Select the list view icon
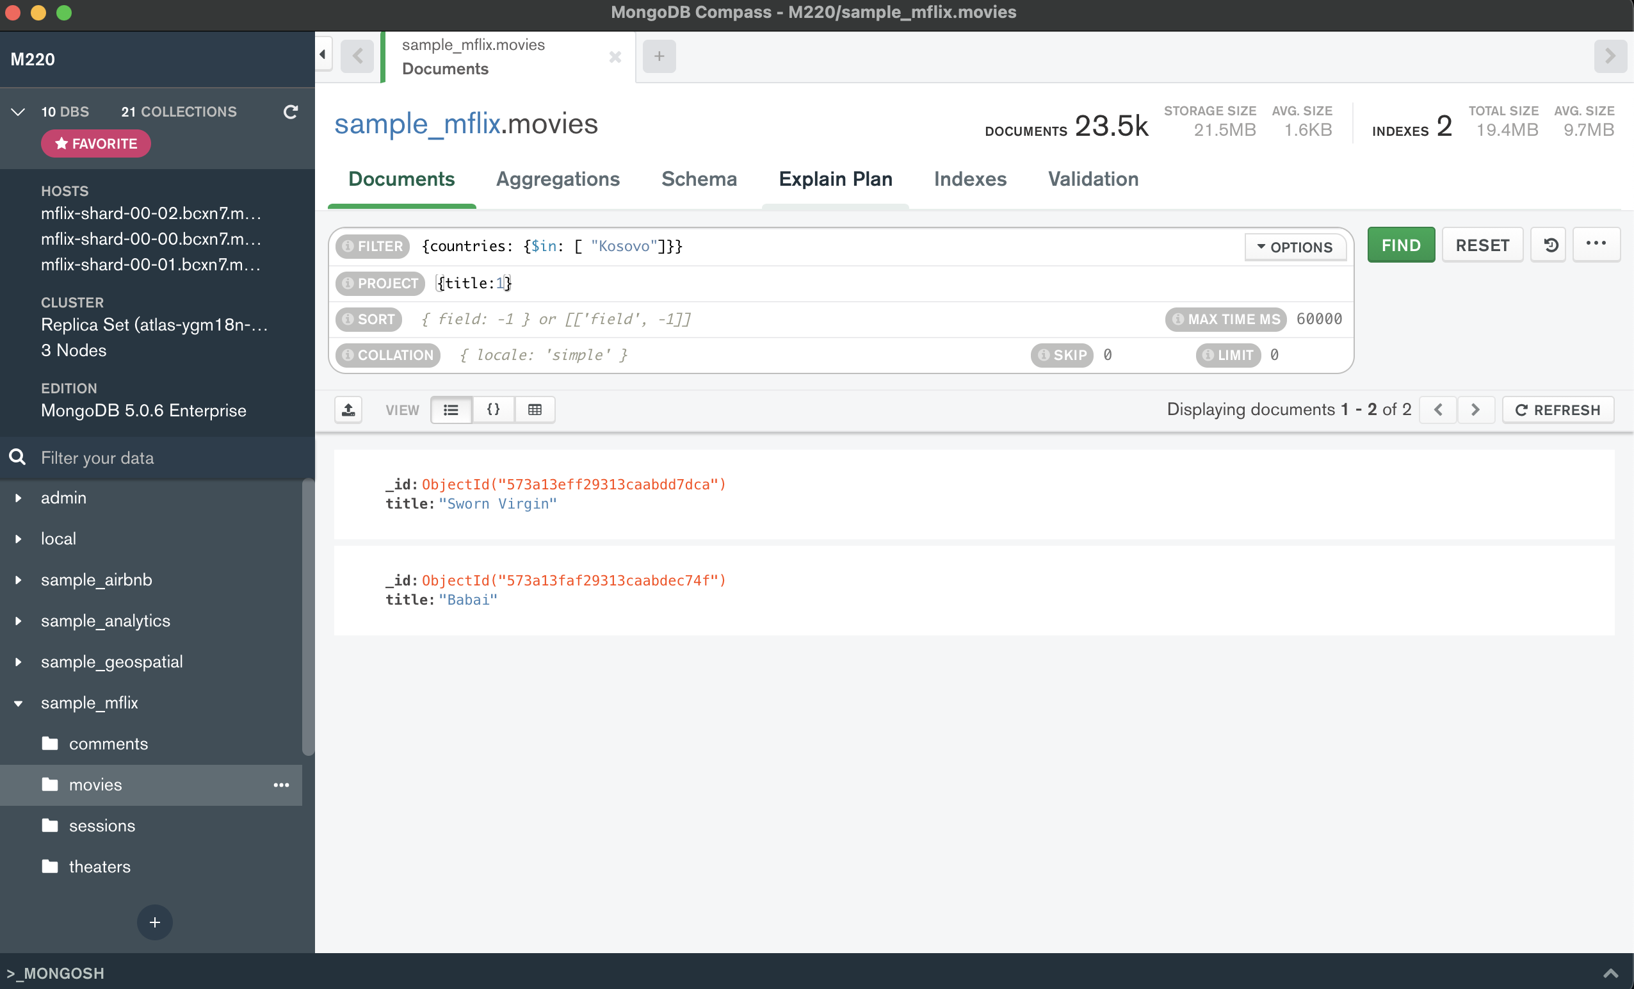This screenshot has height=989, width=1634. tap(451, 409)
